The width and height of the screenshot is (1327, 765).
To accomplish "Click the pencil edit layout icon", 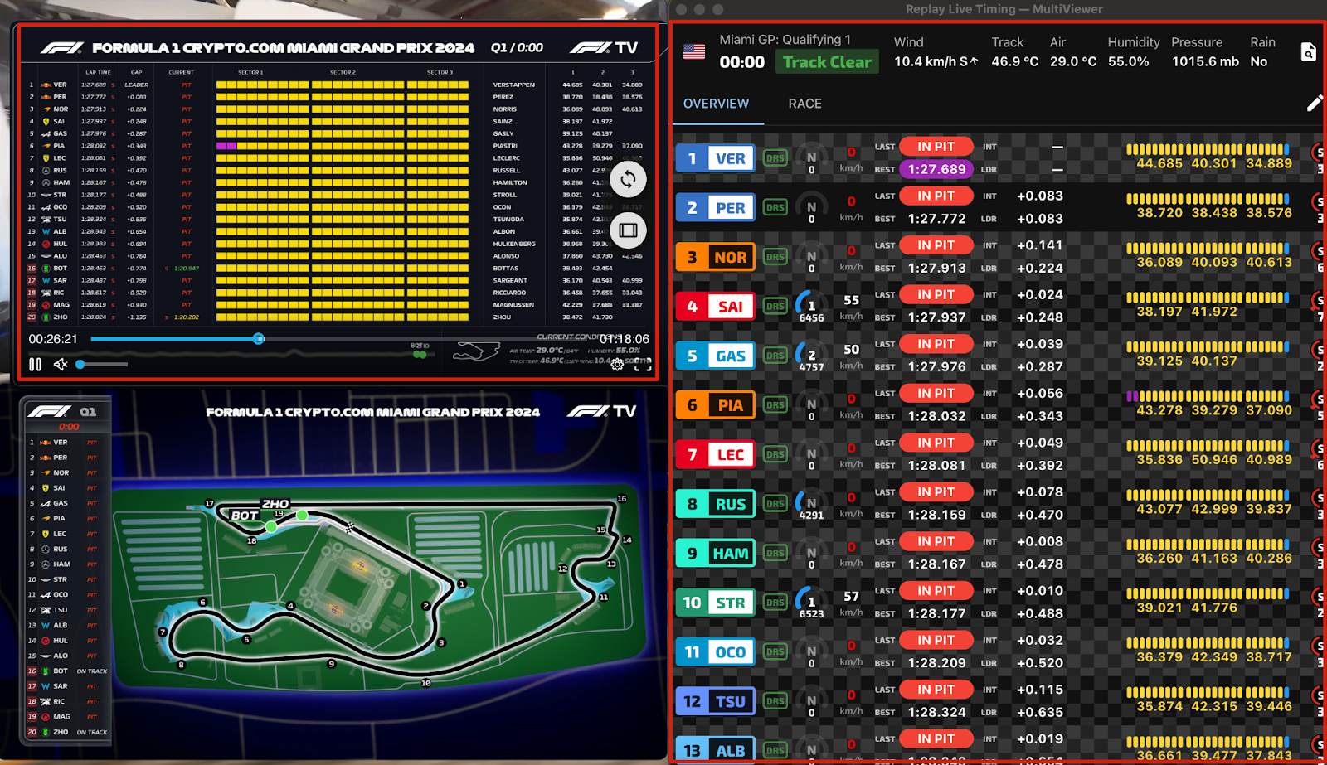I will (1315, 103).
